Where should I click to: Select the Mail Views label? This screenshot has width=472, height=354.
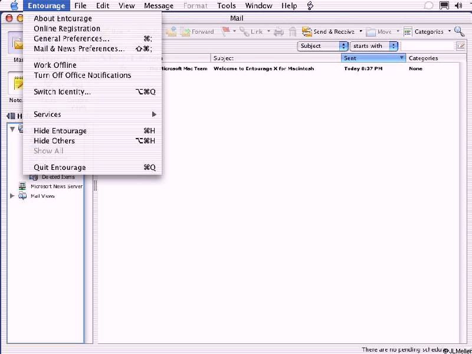click(42, 196)
